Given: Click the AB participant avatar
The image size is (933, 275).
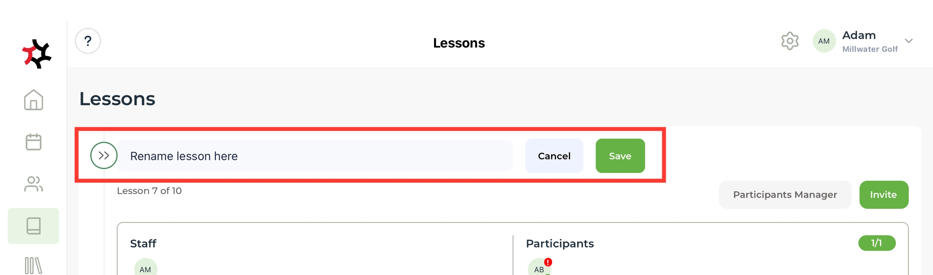Looking at the screenshot, I should [x=539, y=268].
